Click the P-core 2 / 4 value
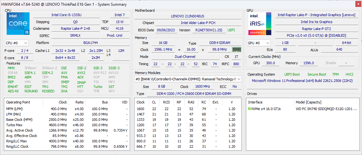Screen dimensions: 362x155 [25, 51]
